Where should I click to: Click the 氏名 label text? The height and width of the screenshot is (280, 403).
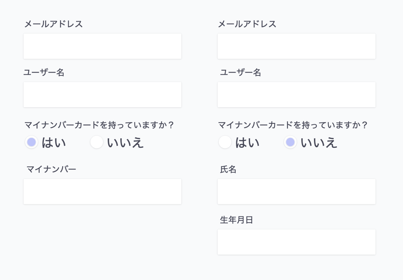(228, 169)
